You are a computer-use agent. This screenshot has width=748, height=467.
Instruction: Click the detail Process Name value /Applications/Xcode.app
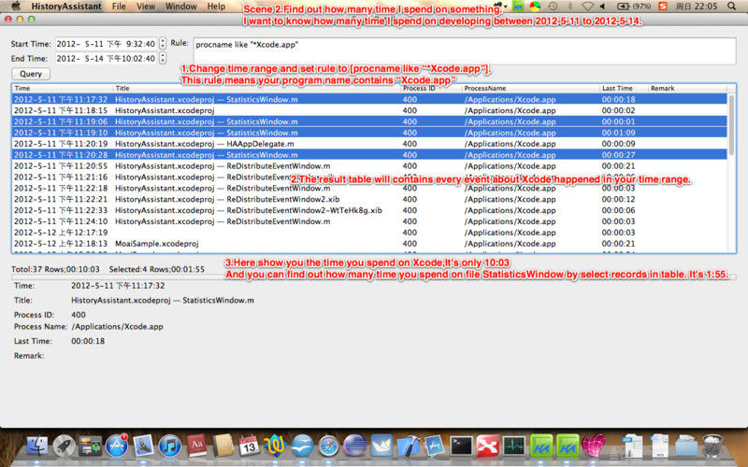118,326
